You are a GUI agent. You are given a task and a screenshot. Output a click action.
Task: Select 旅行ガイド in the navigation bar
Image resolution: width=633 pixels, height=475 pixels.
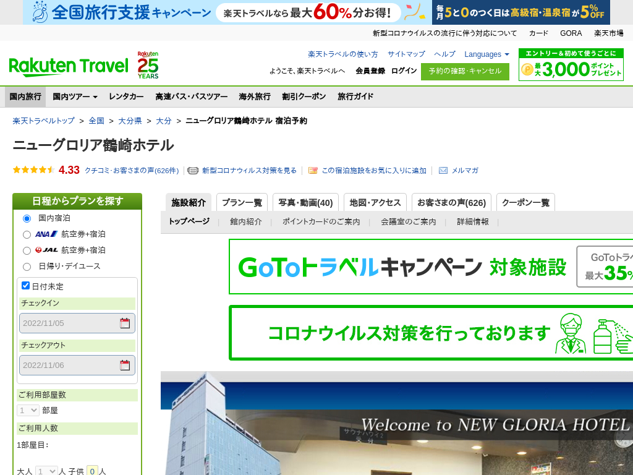pyautogui.click(x=355, y=97)
